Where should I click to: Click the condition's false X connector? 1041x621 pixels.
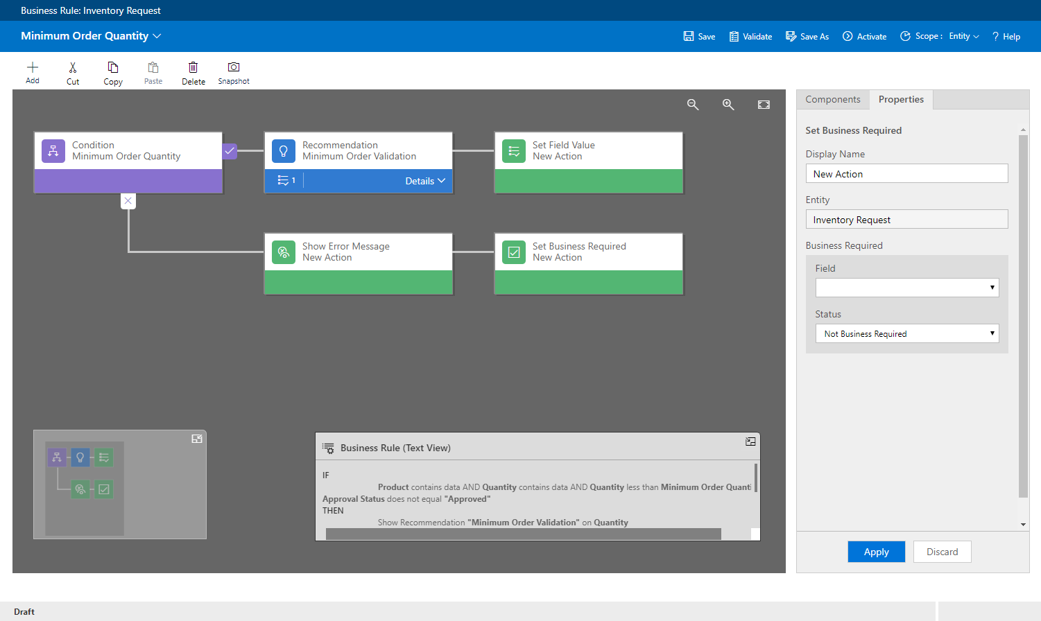(128, 201)
